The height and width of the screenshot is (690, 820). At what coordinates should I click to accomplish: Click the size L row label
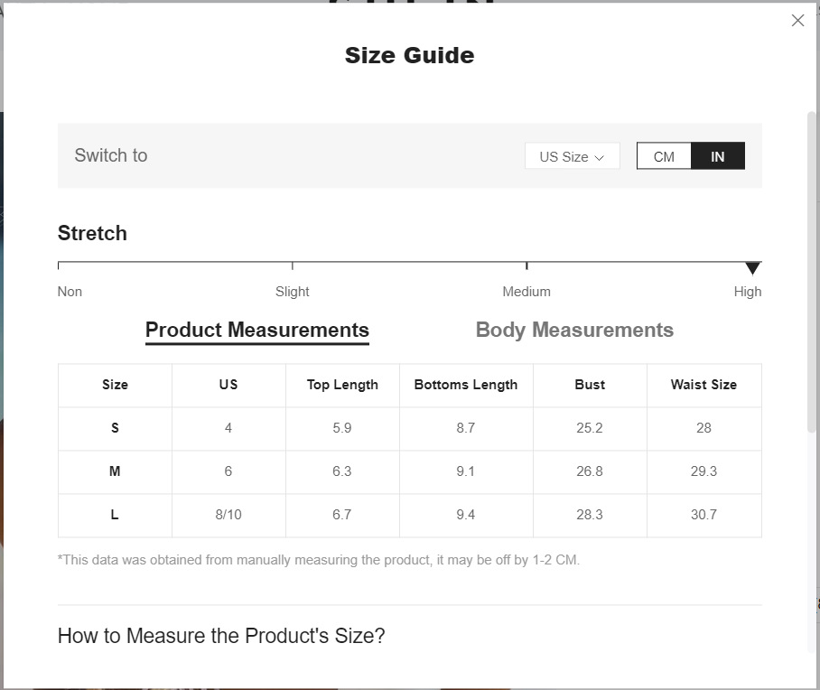(115, 515)
